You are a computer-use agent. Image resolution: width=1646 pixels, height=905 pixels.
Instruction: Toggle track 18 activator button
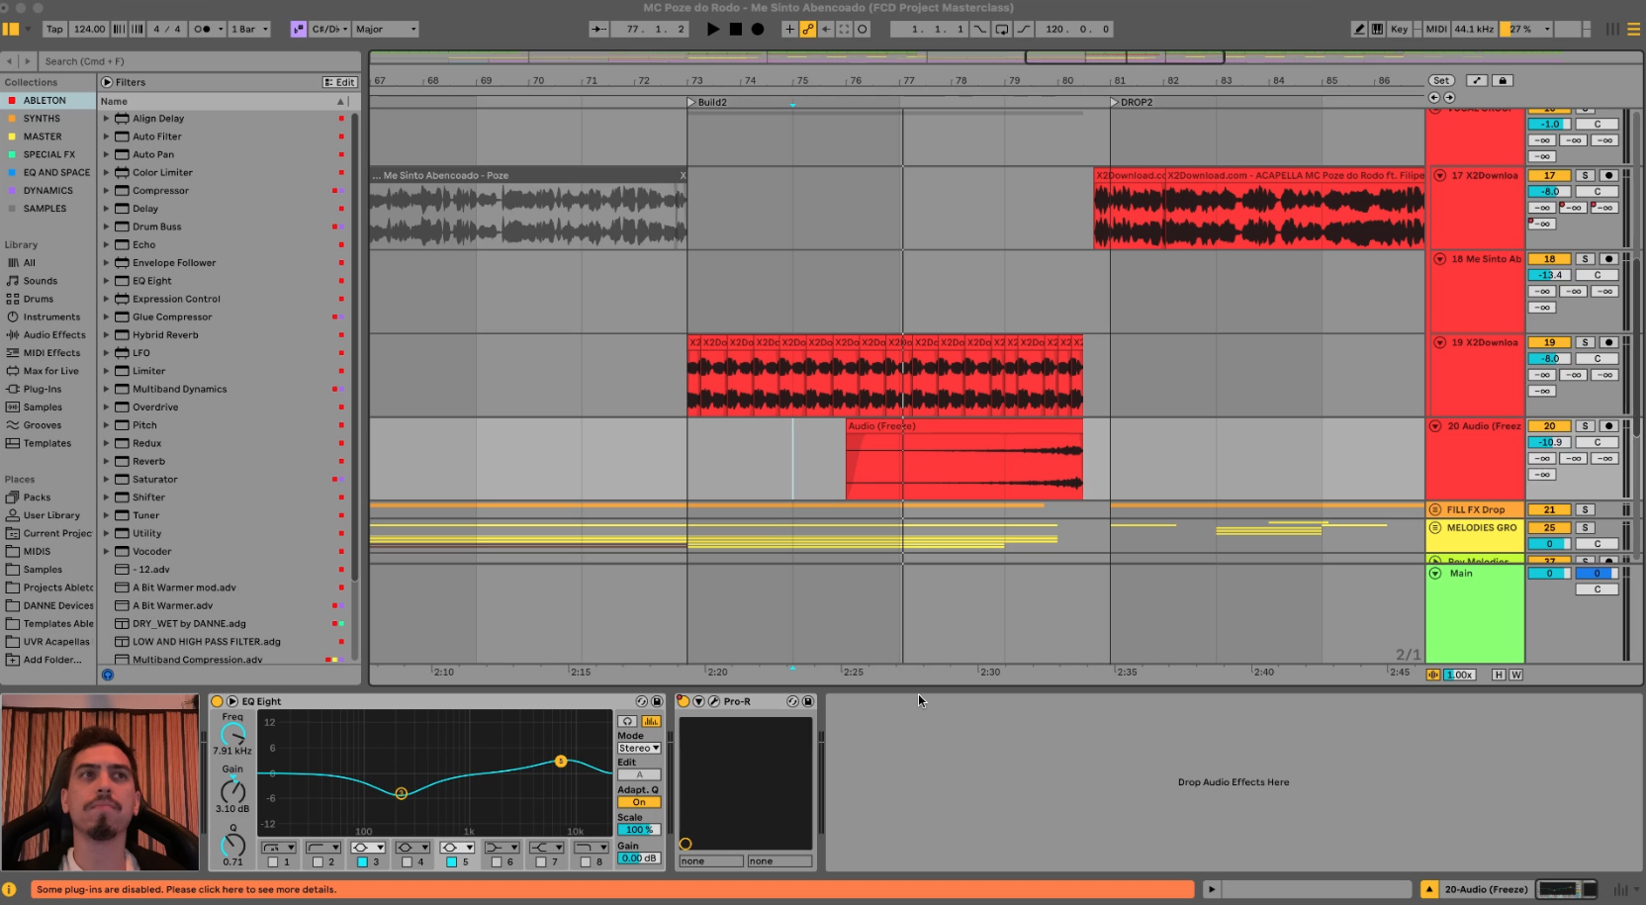tap(1550, 259)
